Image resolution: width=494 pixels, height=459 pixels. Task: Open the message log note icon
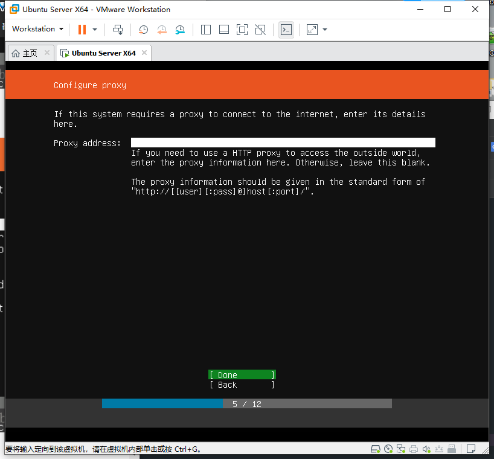point(471,449)
